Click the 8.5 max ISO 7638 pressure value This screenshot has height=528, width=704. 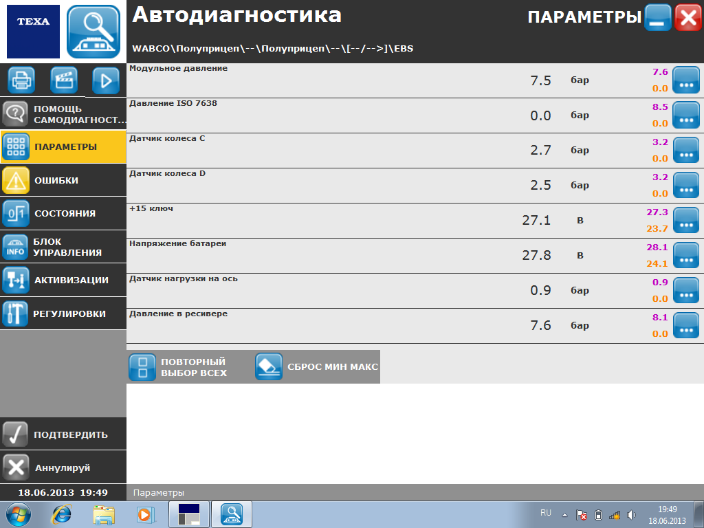(660, 107)
